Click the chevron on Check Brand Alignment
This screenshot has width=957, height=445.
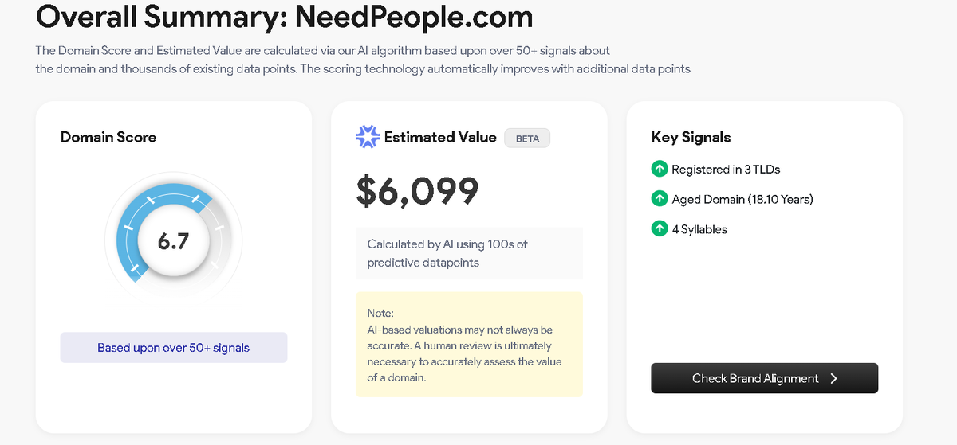(x=833, y=378)
